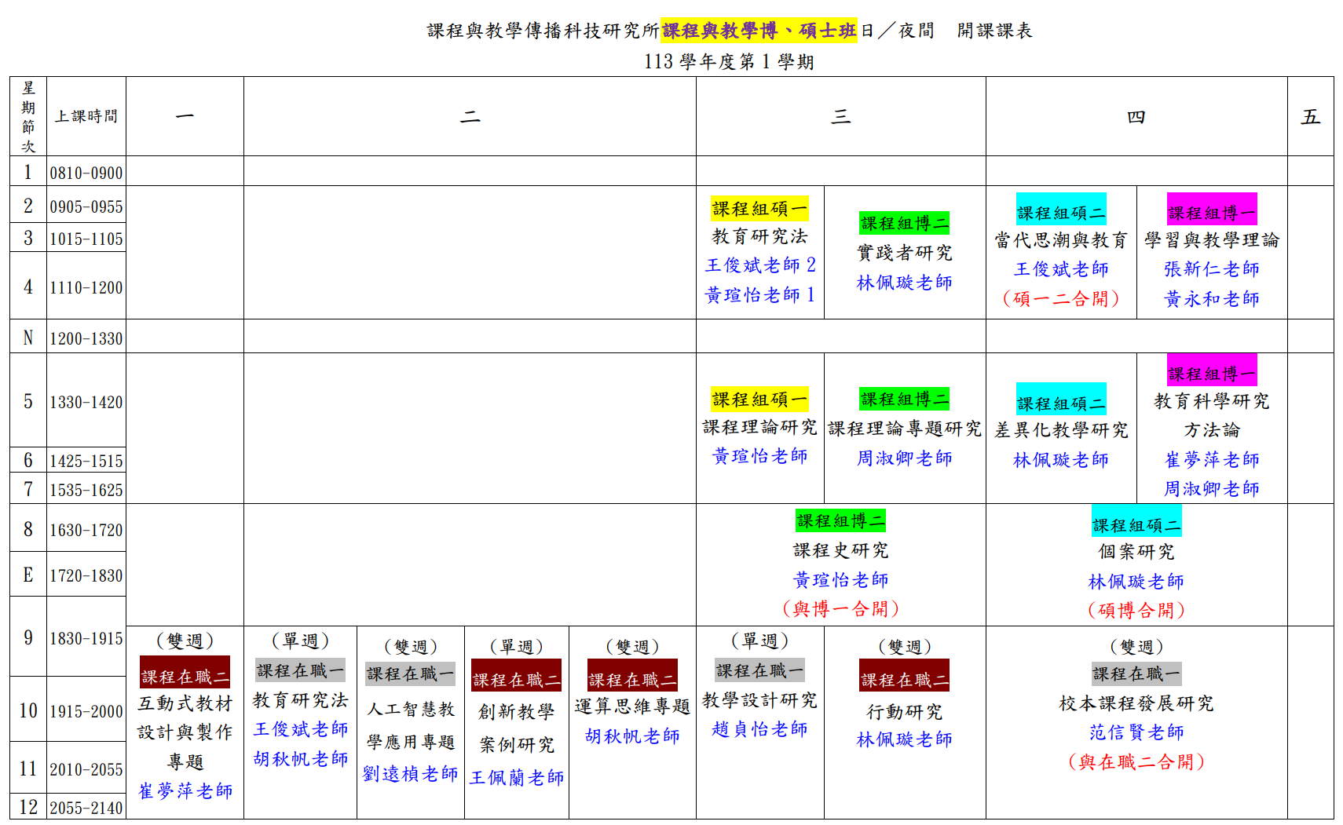Click the teacher name '趙貞怡老師'
Screen dimensions: 1343x825
coord(759,729)
